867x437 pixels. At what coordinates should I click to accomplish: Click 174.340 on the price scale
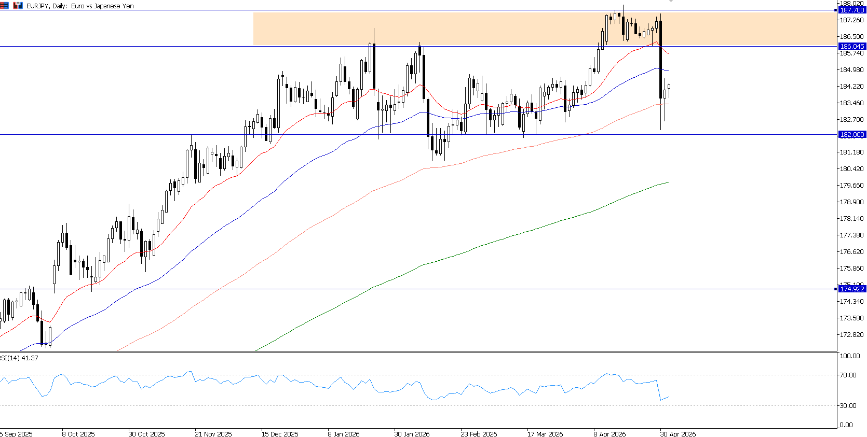(852, 302)
